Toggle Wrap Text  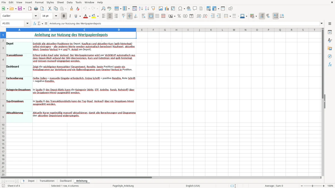pyautogui.click(x=143, y=16)
